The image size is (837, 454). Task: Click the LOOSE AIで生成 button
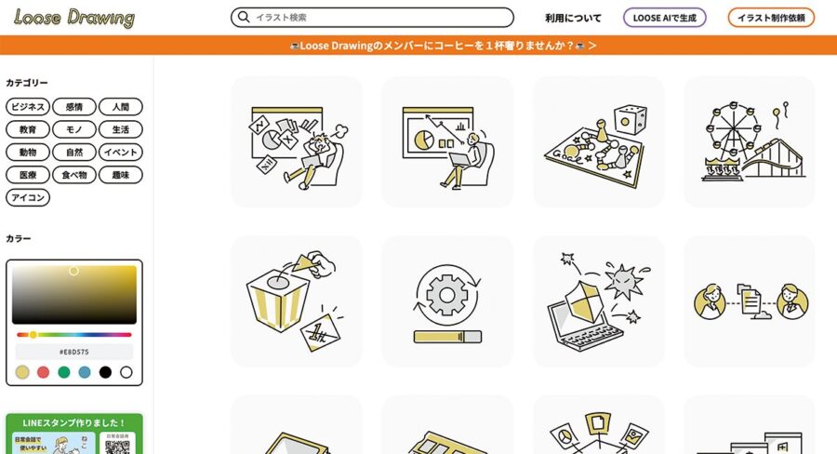click(x=665, y=18)
